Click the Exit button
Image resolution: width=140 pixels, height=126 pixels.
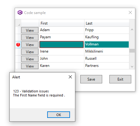pos(120,79)
